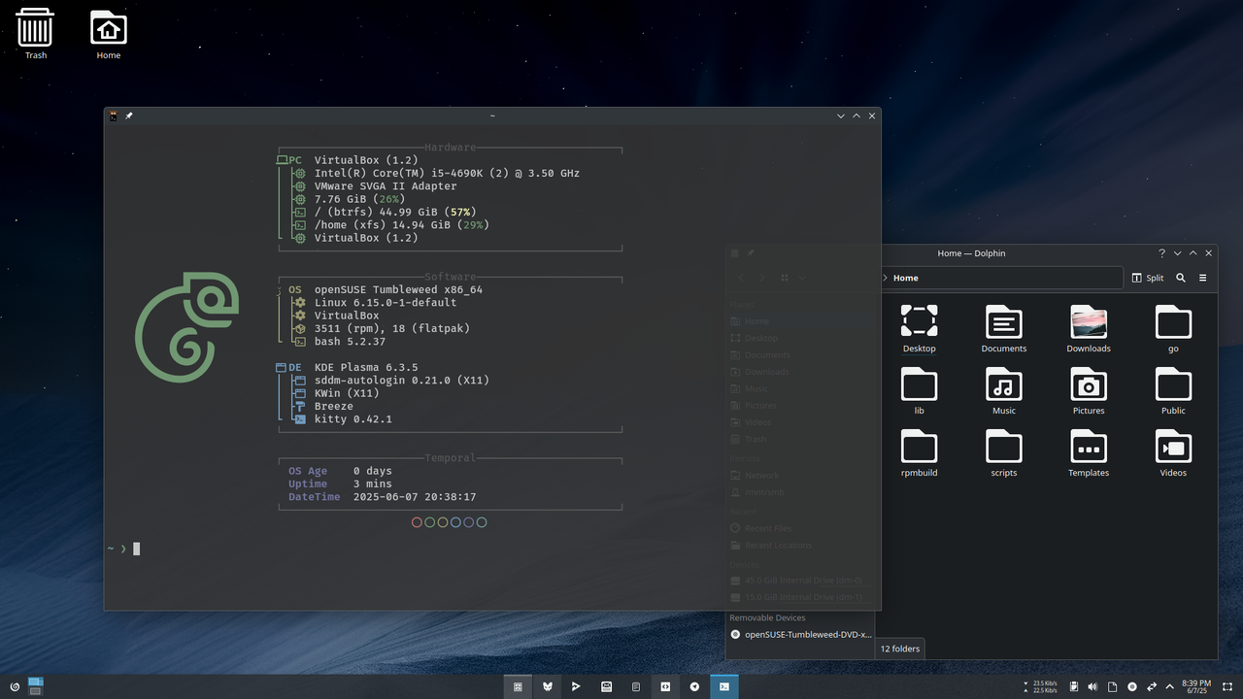The image size is (1243, 699).
Task: Click the compass arrow icon in the taskbar
Action: click(694, 686)
